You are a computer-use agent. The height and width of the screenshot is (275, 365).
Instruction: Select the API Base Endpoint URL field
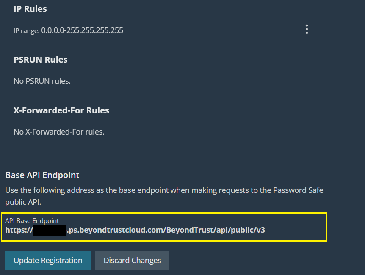pyautogui.click(x=163, y=227)
